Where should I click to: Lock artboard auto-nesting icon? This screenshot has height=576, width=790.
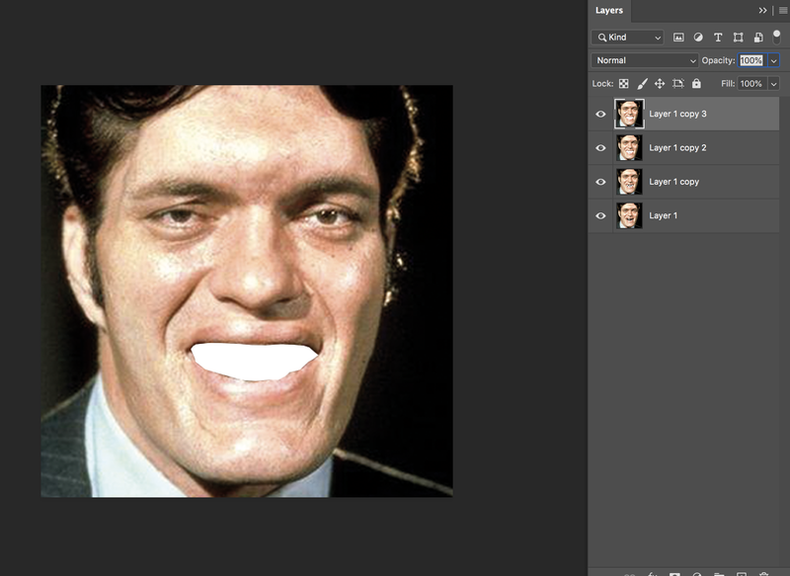coord(678,84)
